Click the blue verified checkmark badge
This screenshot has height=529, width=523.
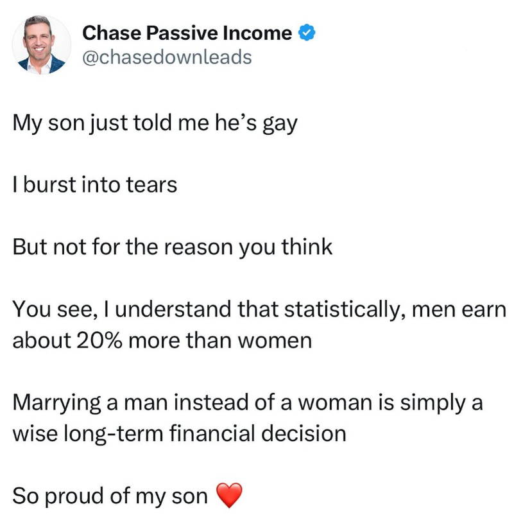pyautogui.click(x=307, y=33)
